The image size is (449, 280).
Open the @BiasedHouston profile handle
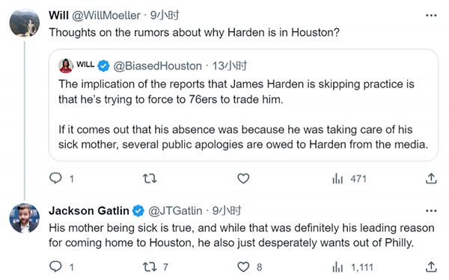(x=158, y=66)
